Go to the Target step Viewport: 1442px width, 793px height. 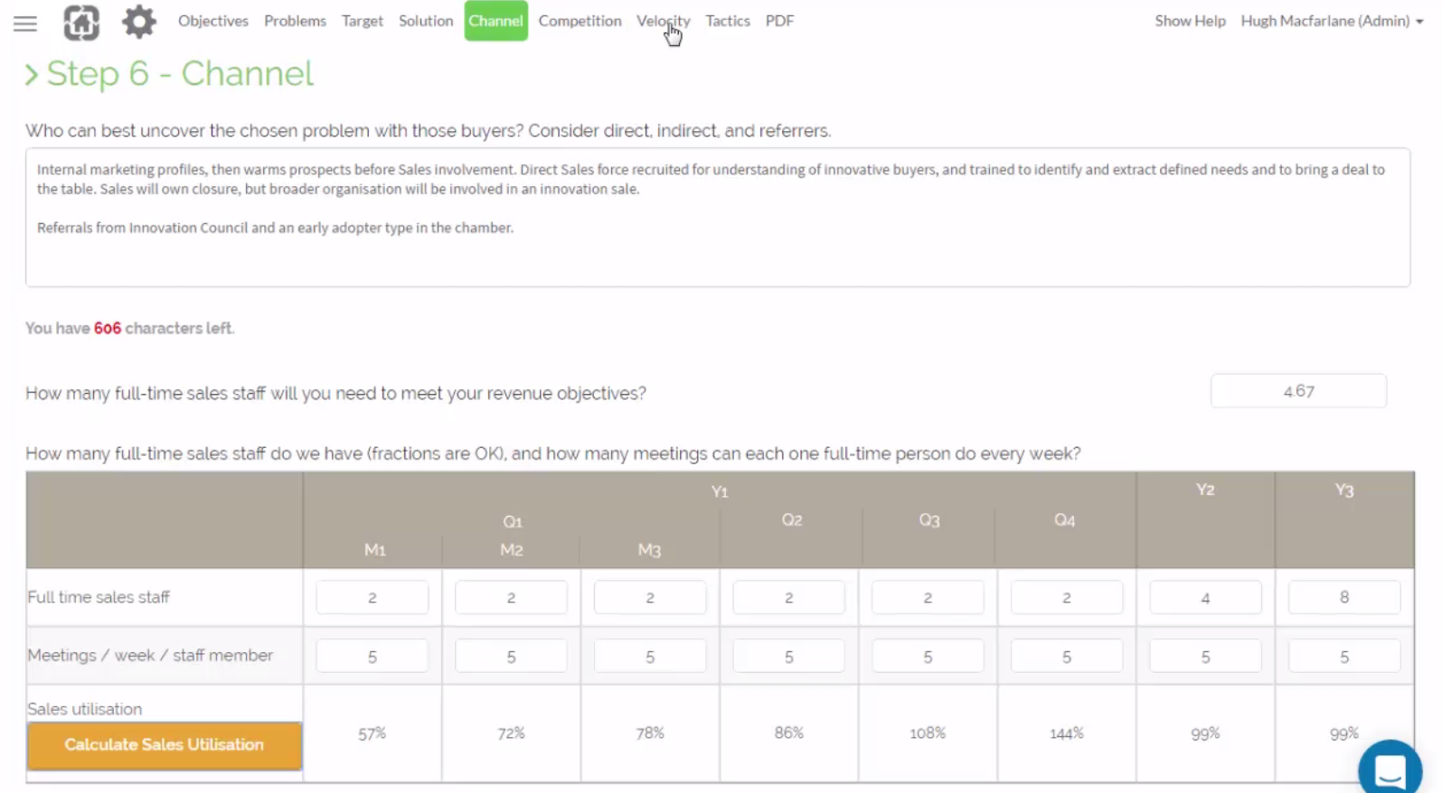[x=362, y=21]
